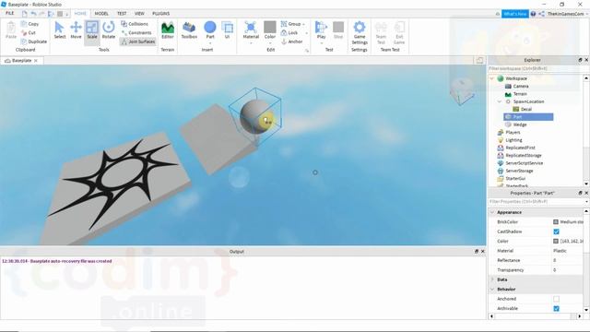Open the Material dropdown arrow
Image resolution: width=590 pixels, height=332 pixels.
coord(251,43)
